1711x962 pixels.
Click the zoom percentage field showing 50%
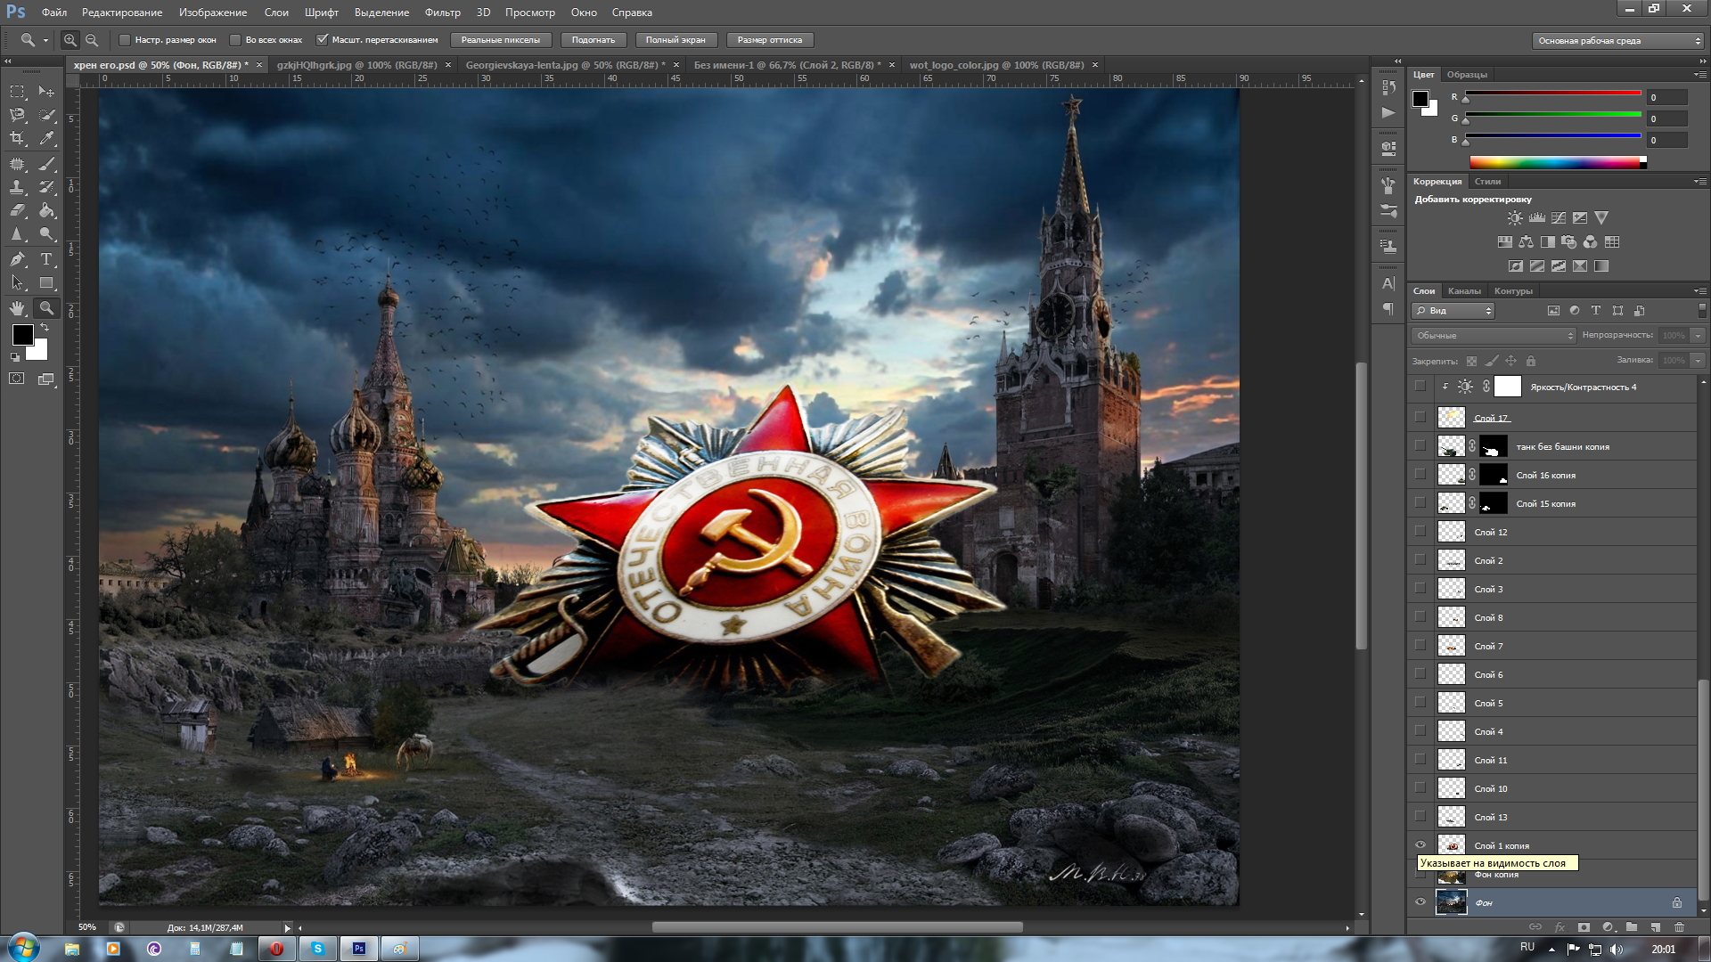(x=87, y=928)
